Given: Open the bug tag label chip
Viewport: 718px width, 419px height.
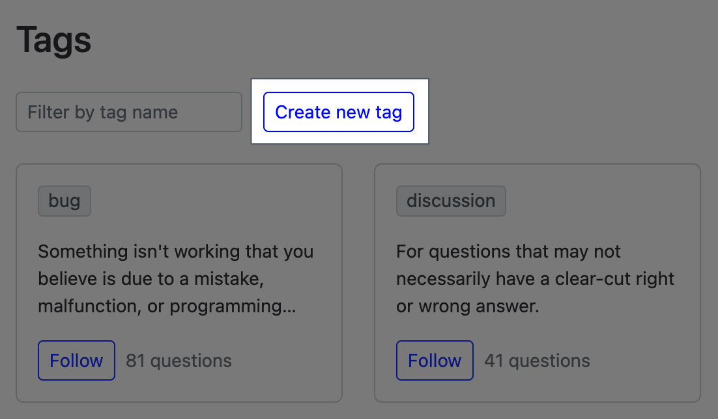Looking at the screenshot, I should [64, 201].
